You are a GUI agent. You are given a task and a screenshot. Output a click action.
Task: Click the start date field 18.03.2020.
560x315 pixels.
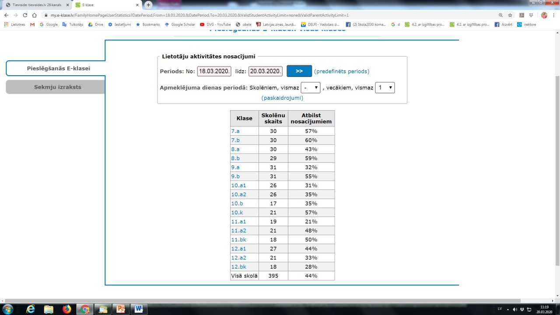tap(214, 71)
